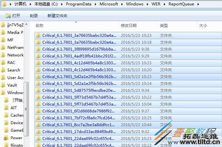
Task: Expand dropdown arrow after ReportQueue breadcrumb
Action: pyautogui.click(x=198, y=4)
